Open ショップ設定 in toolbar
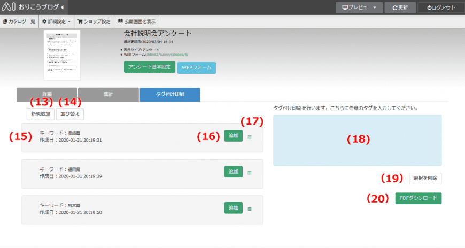 94,21
